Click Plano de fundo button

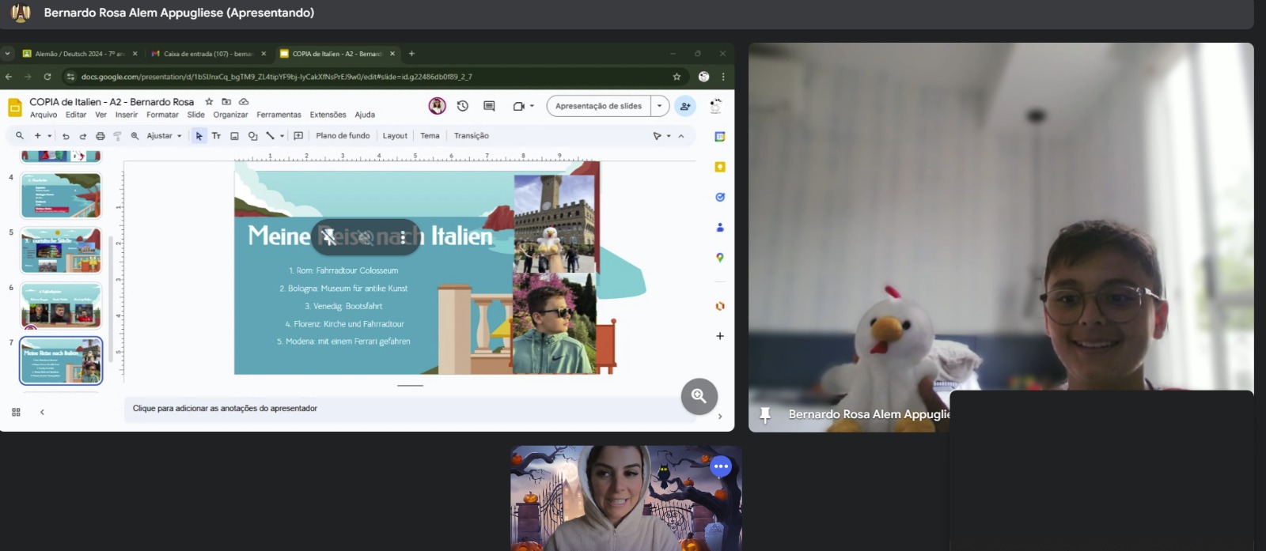(x=343, y=136)
